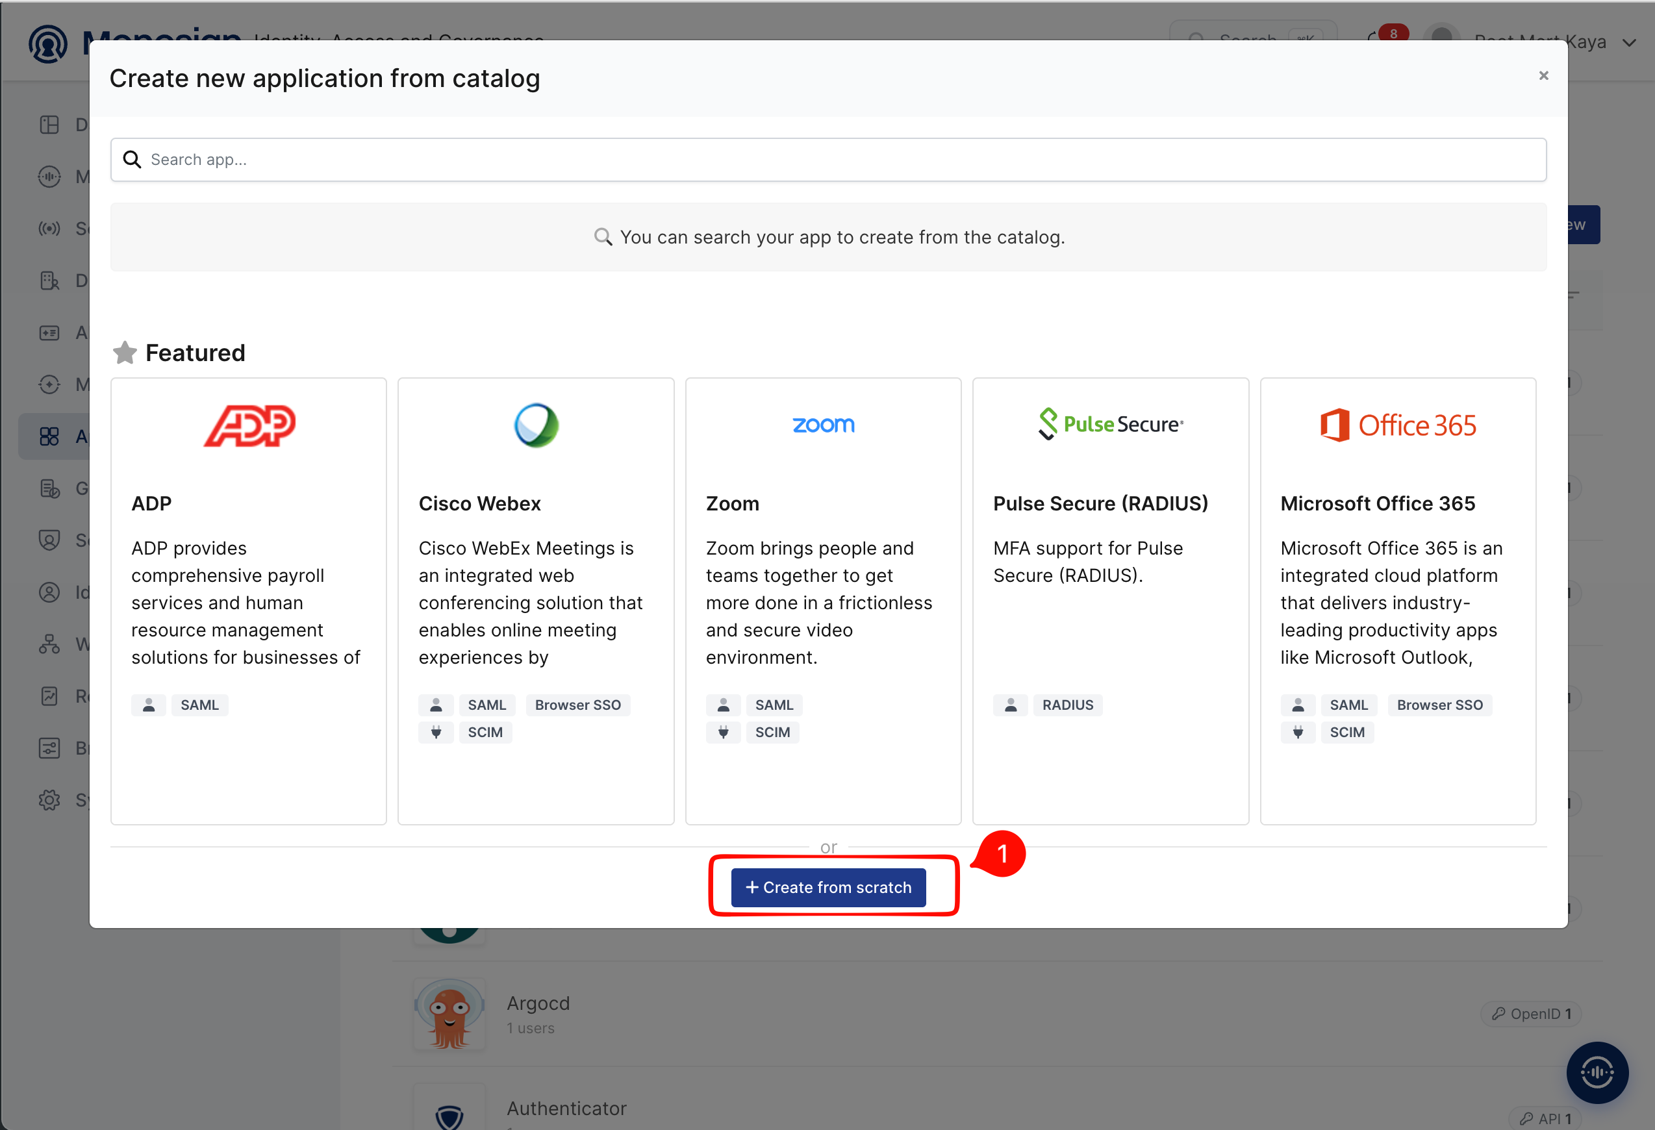The width and height of the screenshot is (1655, 1130).
Task: Click the SAML tag on ADP card
Action: tap(199, 705)
